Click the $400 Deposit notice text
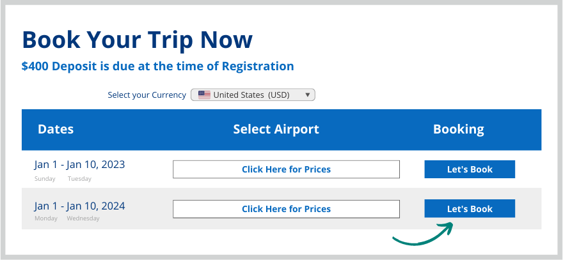The width and height of the screenshot is (563, 260). [x=157, y=66]
